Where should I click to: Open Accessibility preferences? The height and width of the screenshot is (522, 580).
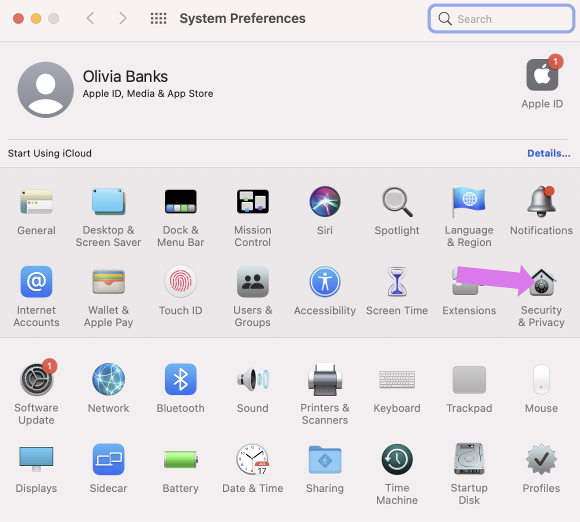click(325, 281)
